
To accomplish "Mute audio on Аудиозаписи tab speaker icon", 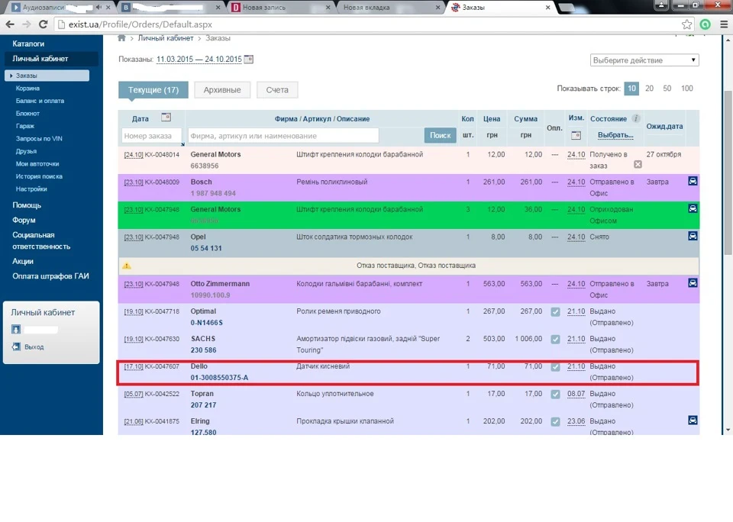I will click(x=98, y=8).
